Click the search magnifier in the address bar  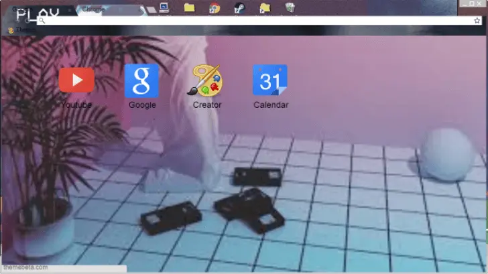click(42, 21)
